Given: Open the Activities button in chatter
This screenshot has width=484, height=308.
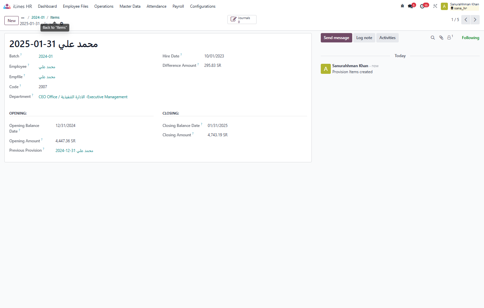Looking at the screenshot, I should (x=387, y=38).
